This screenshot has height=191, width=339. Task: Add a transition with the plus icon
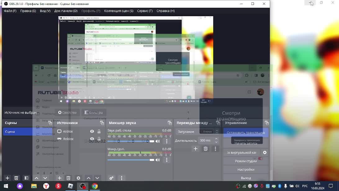tap(196, 149)
